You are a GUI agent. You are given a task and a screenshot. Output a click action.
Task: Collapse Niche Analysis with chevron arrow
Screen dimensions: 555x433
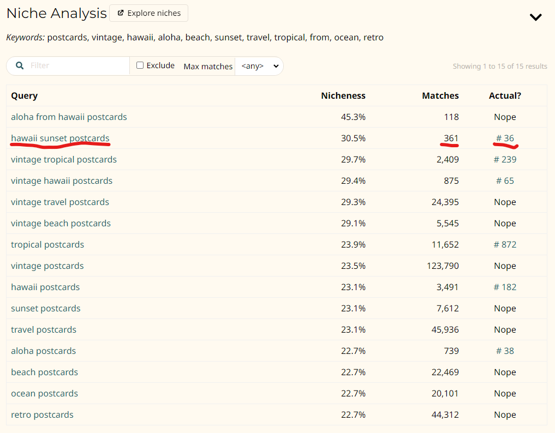(x=535, y=16)
